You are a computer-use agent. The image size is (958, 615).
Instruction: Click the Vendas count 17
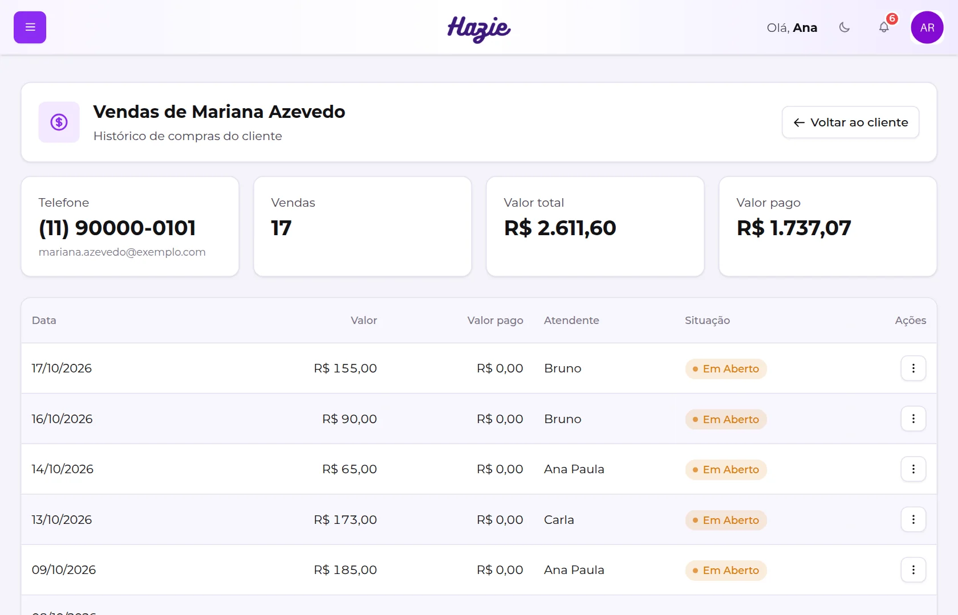coord(281,228)
